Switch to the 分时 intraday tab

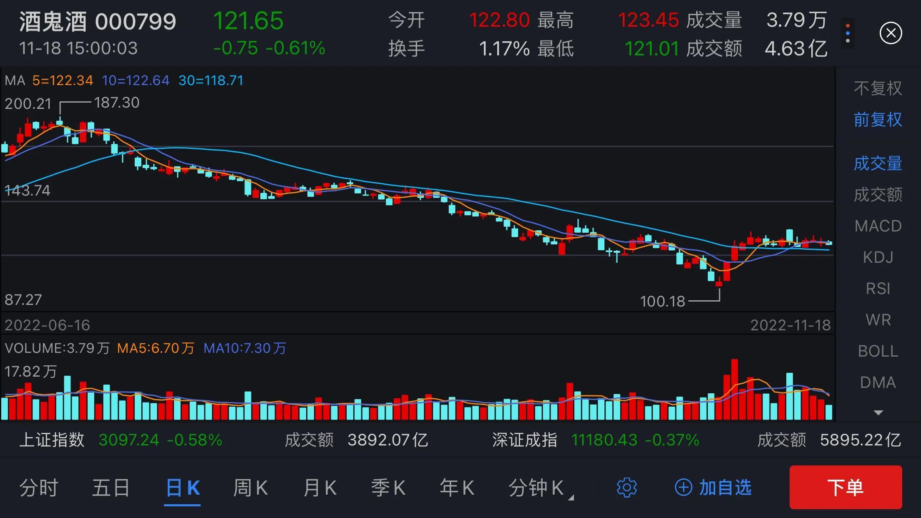point(39,488)
